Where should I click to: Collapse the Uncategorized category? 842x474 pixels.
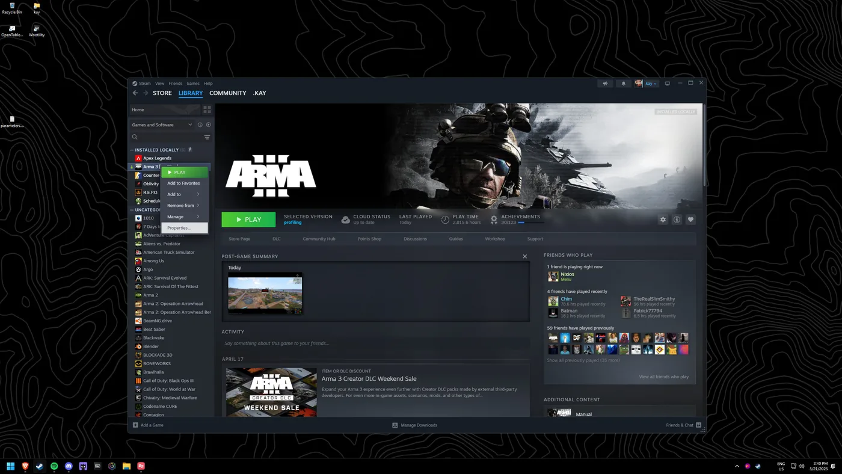click(132, 210)
